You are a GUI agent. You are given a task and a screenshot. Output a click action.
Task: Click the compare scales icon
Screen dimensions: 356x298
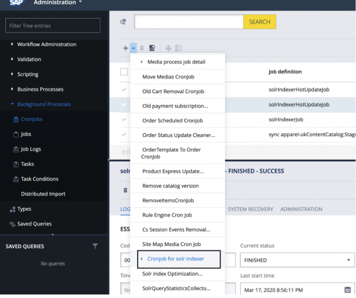coord(168,48)
